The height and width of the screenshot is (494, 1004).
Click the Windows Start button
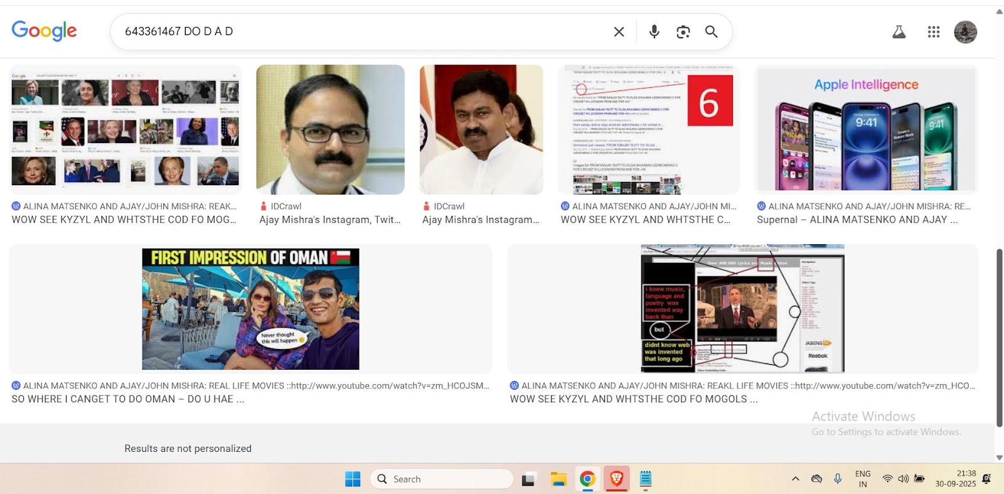353,479
